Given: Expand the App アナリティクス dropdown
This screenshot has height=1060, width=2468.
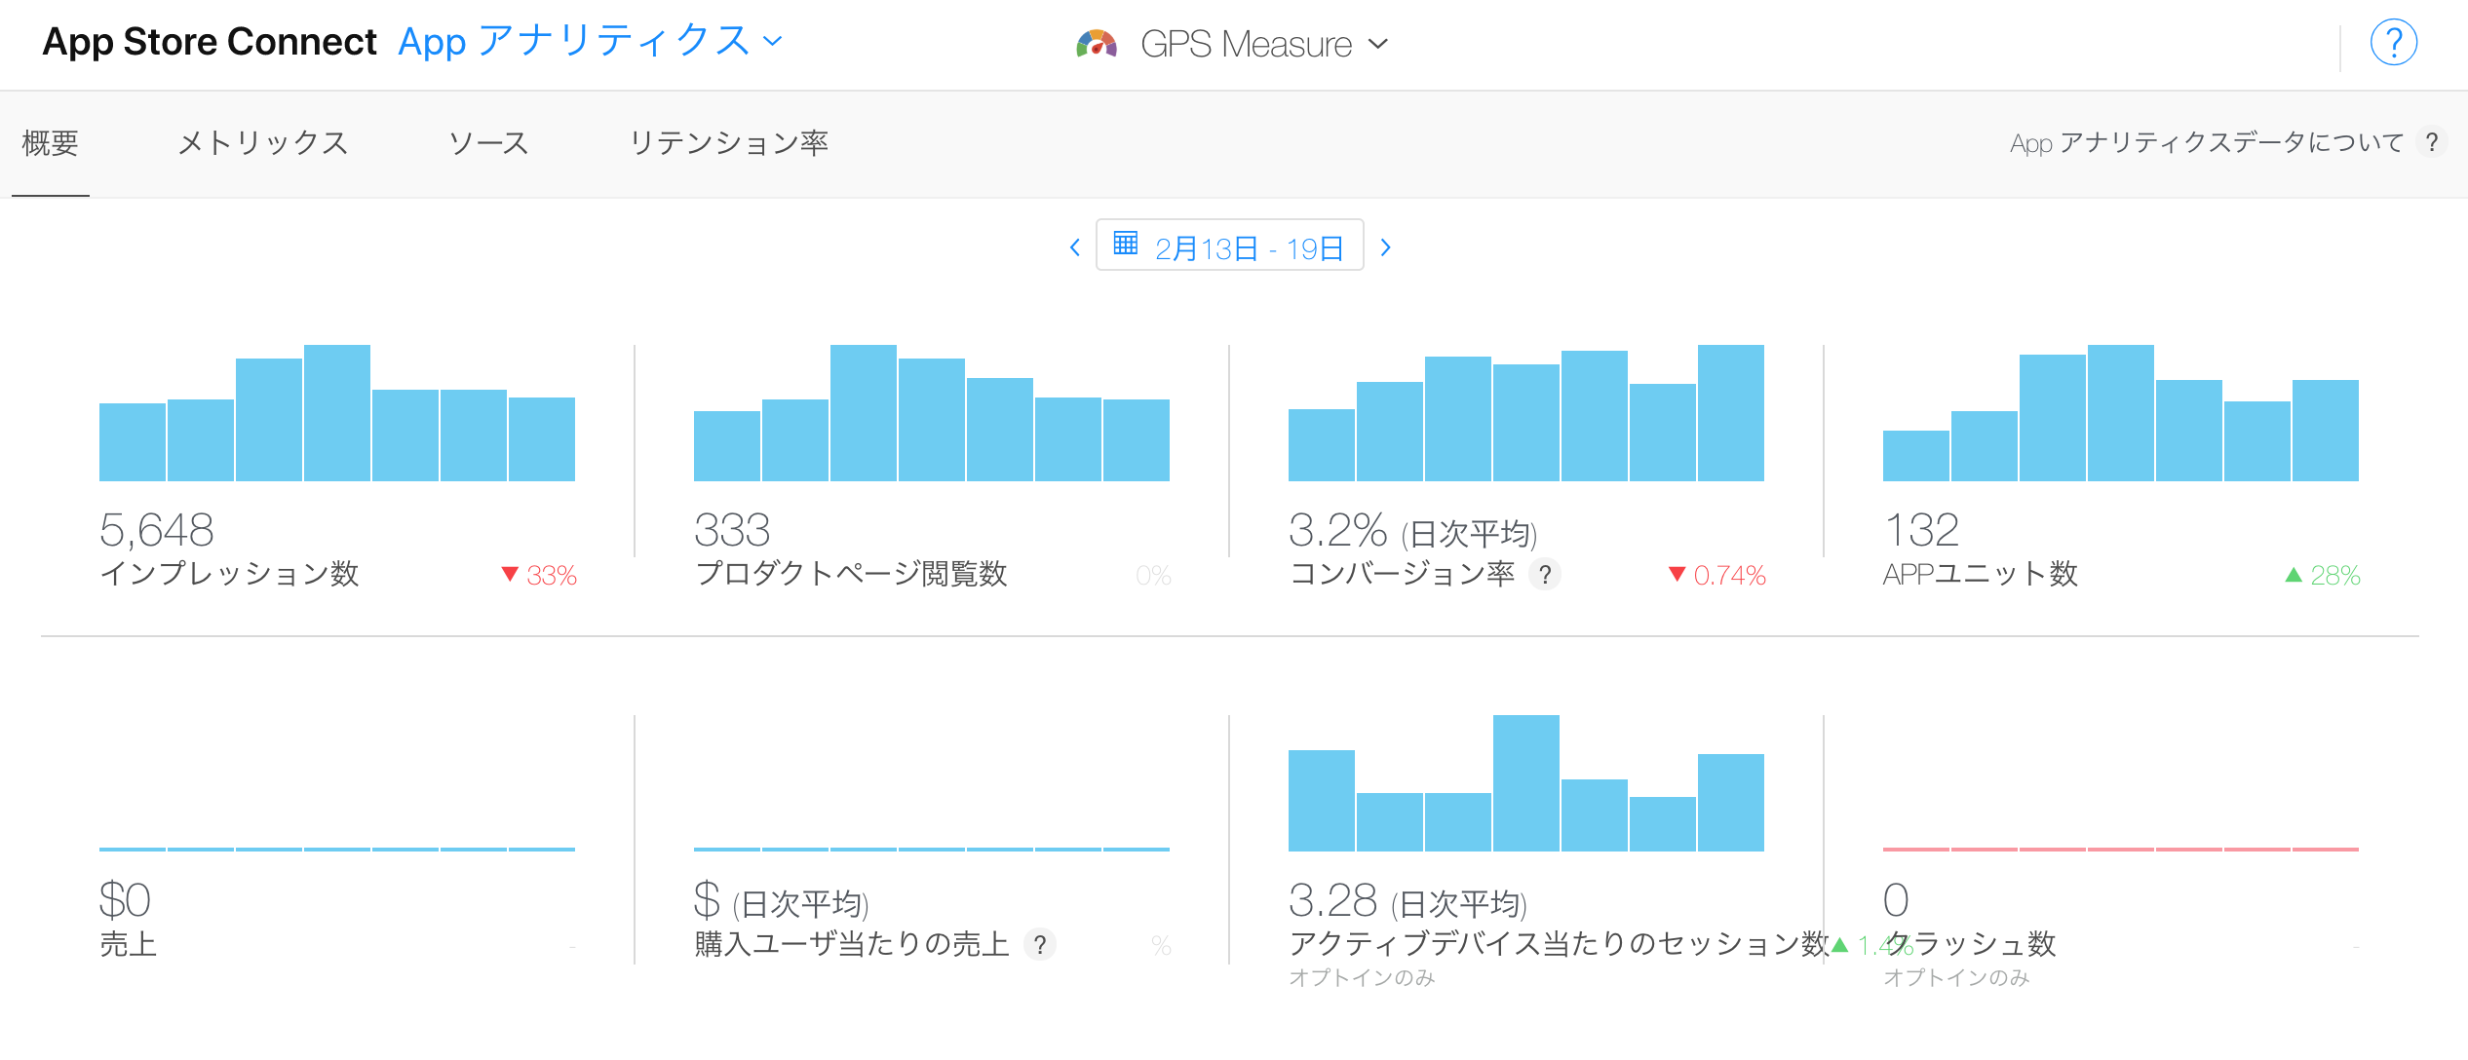Looking at the screenshot, I should (x=591, y=42).
